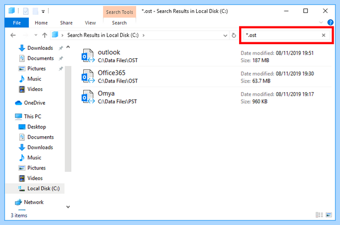Switch to Details view layout

[319, 215]
